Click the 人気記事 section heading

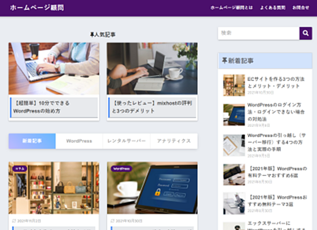tap(103, 35)
